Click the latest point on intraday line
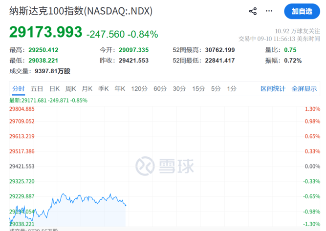 126,206
